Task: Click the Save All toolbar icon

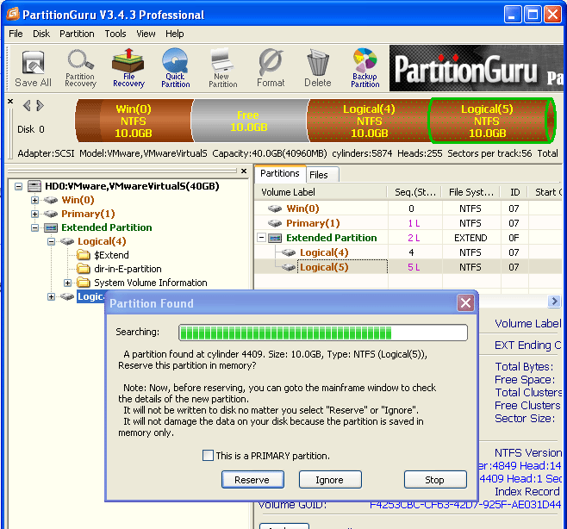Action: click(x=33, y=68)
